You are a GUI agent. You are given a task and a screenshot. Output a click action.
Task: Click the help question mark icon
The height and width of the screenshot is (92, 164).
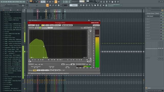109,2
